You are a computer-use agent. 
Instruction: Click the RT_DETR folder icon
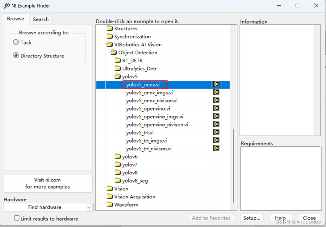pyautogui.click(x=118, y=60)
